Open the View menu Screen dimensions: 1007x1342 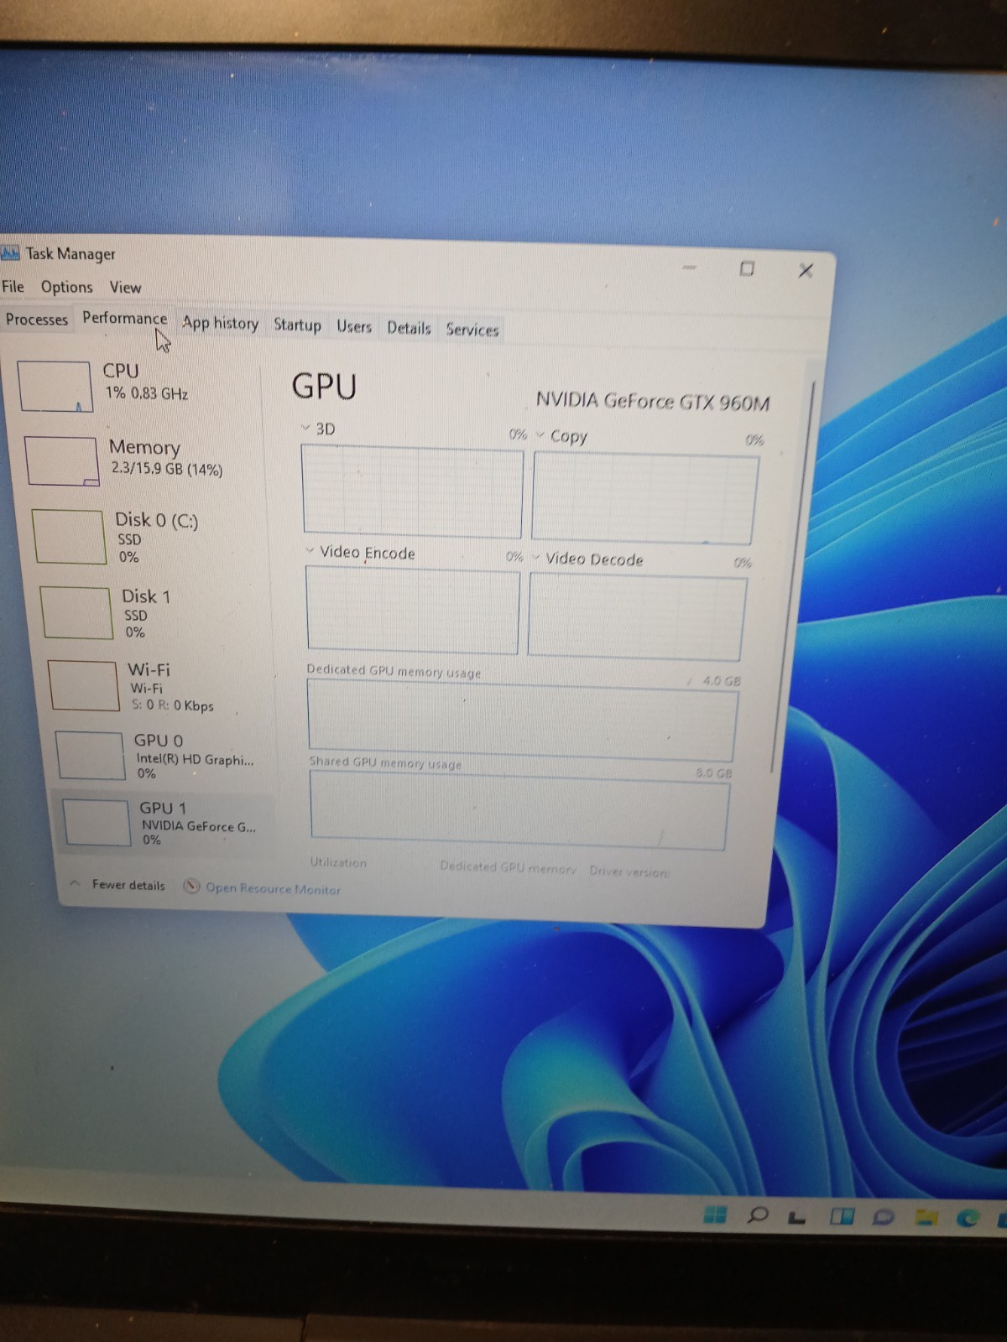[x=126, y=288]
